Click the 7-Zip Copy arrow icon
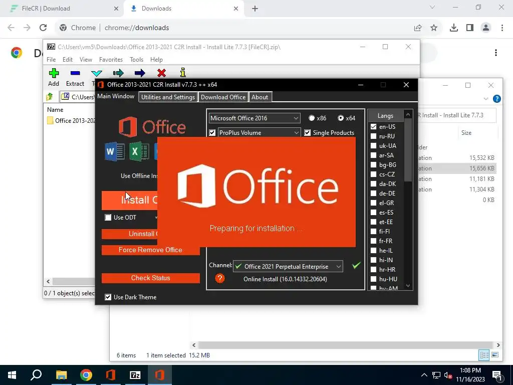Image resolution: width=513 pixels, height=385 pixels. pos(118,73)
